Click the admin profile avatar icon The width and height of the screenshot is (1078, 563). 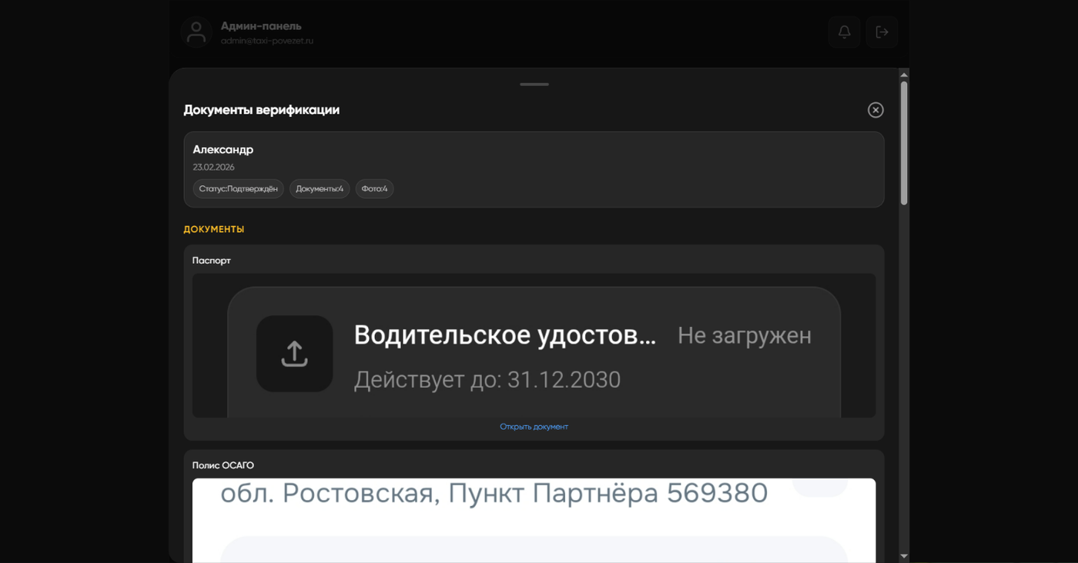pos(196,32)
